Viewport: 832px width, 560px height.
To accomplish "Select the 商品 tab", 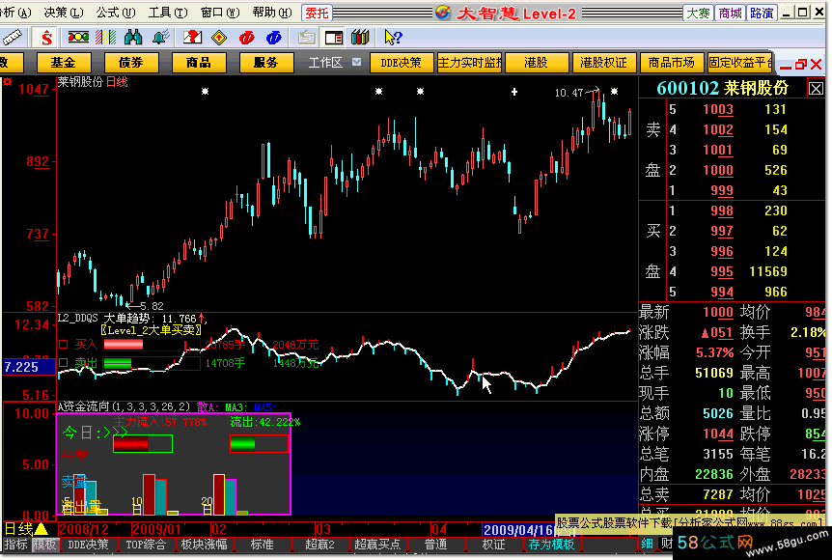I will 199,63.
